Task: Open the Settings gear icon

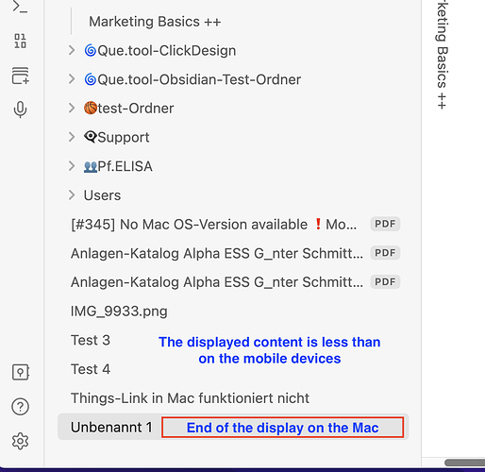Action: point(20,441)
